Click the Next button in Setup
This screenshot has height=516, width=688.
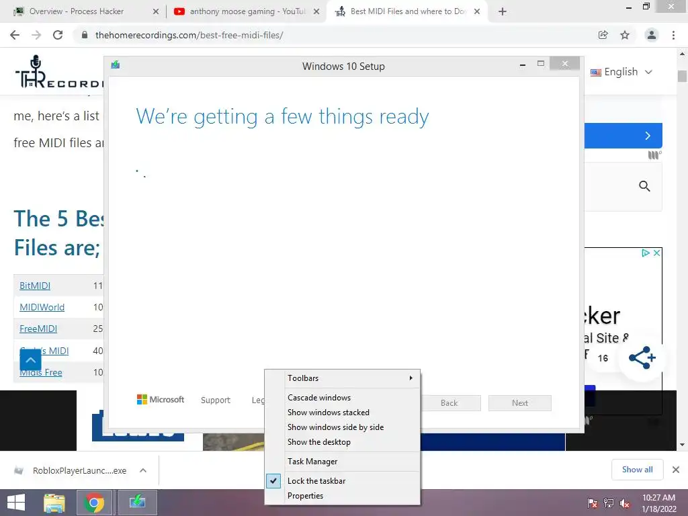click(x=519, y=403)
